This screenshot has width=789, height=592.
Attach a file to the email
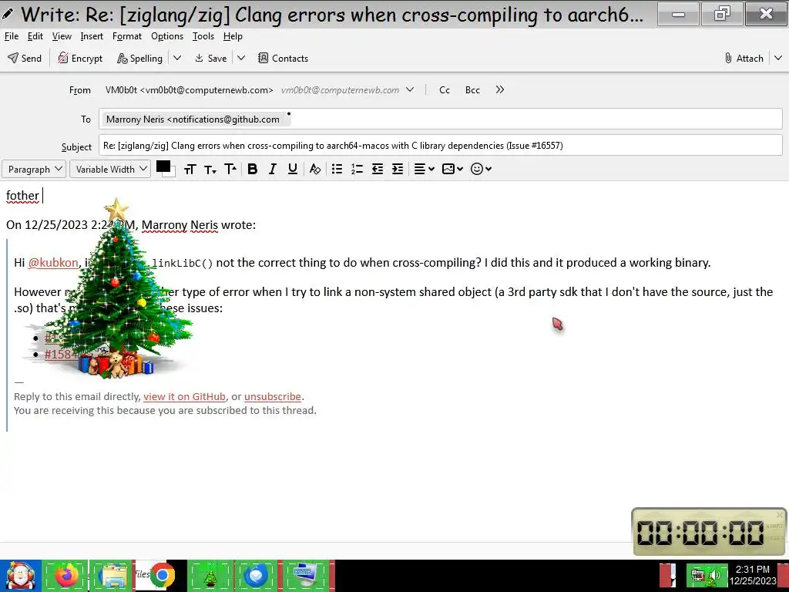[x=744, y=59]
